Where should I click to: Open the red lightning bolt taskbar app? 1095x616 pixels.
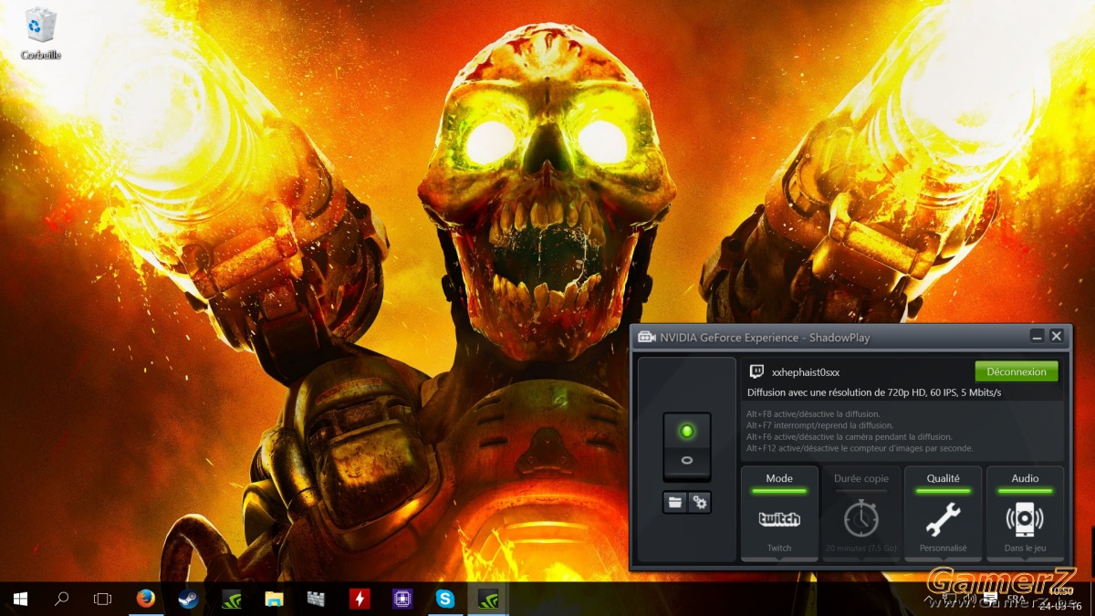coord(360,599)
